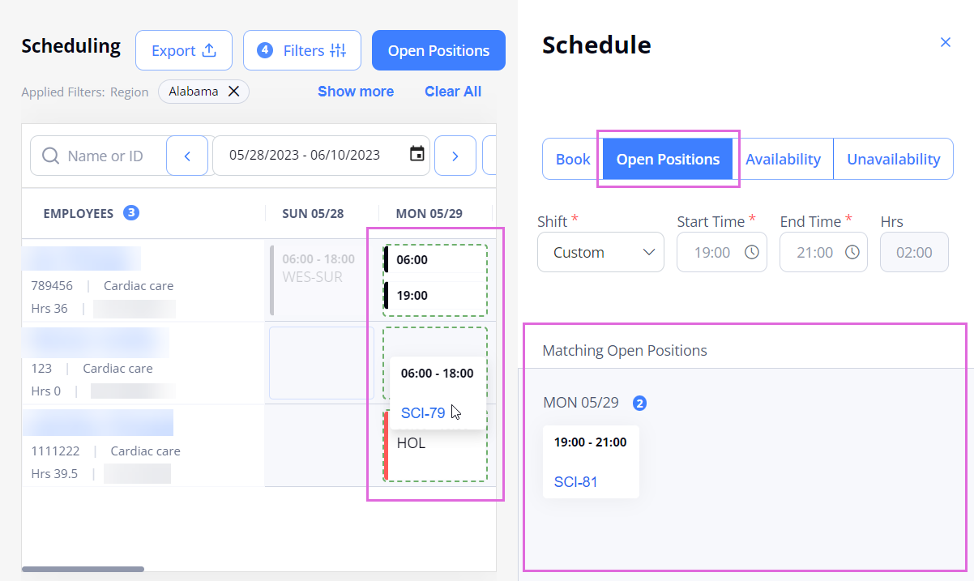
Task: Open the Shift Custom dropdown
Action: click(600, 252)
